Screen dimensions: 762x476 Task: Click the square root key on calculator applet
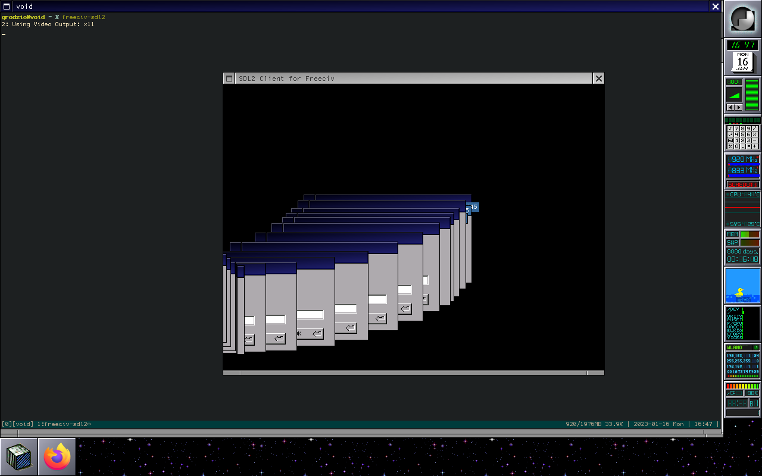730,129
